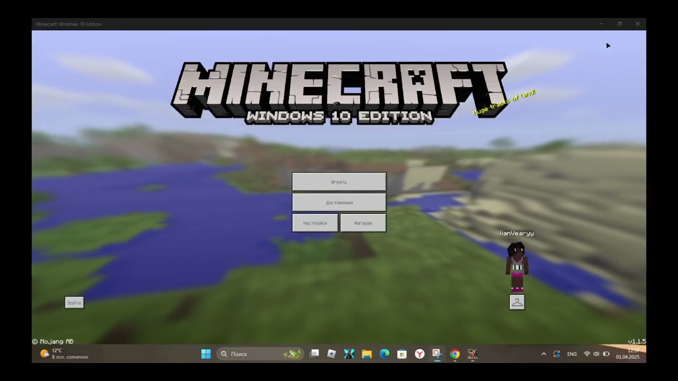Open Wi-Fi network settings in tray
Image resolution: width=678 pixels, height=381 pixels.
(x=587, y=354)
